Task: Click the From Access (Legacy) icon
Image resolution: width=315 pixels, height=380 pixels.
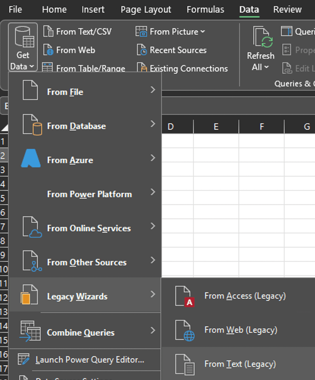Action: coord(185,297)
